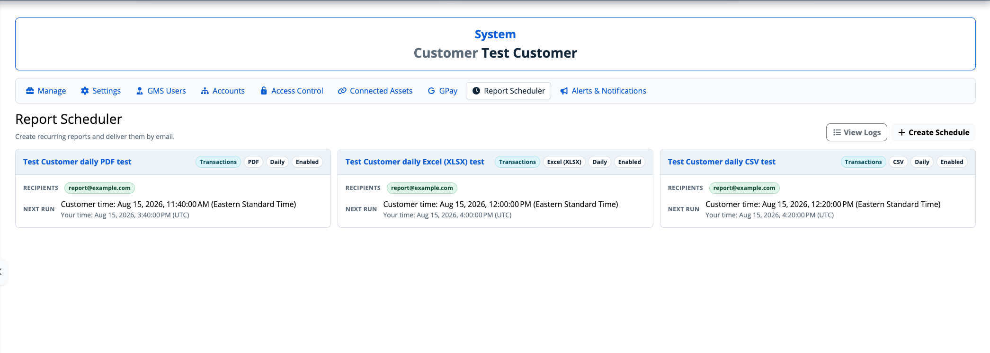Click 'Create recurring reports' description text
The height and width of the screenshot is (353, 990).
(95, 137)
